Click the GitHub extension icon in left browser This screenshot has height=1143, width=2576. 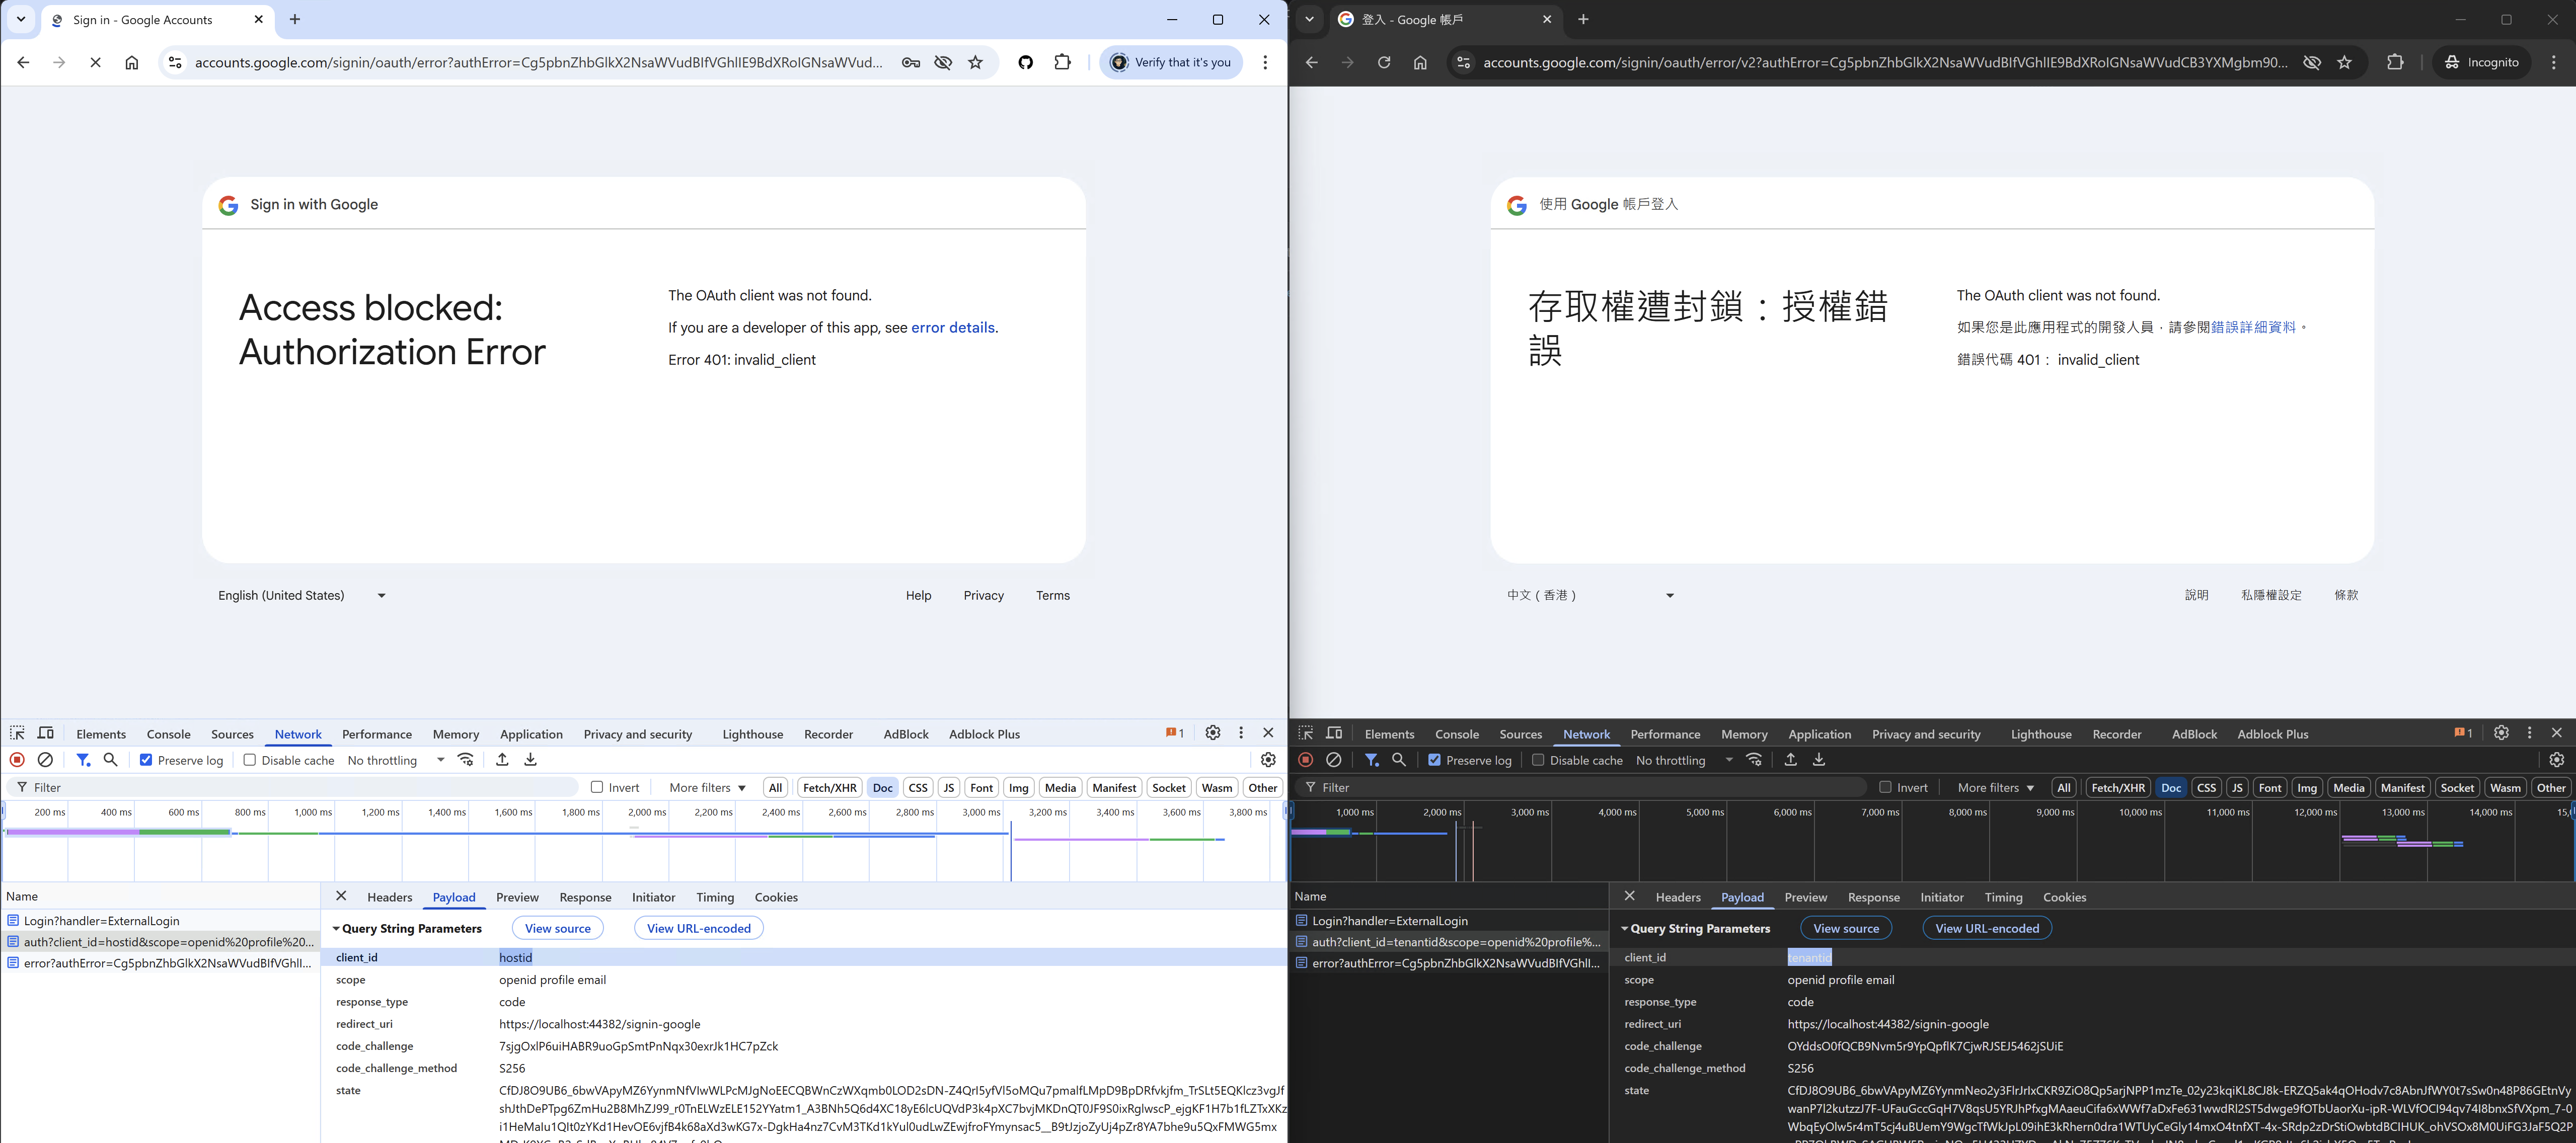(1025, 62)
